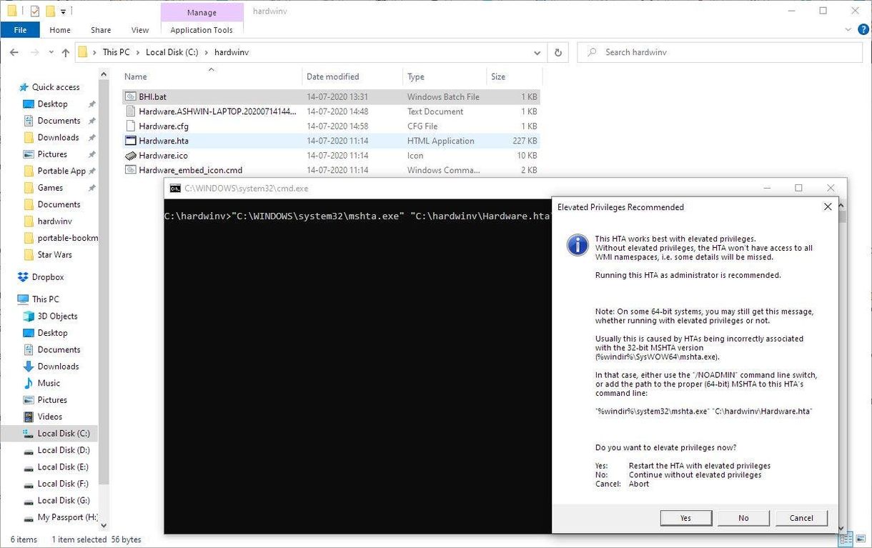Open the Home ribbon tab
The width and height of the screenshot is (872, 548).
60,30
